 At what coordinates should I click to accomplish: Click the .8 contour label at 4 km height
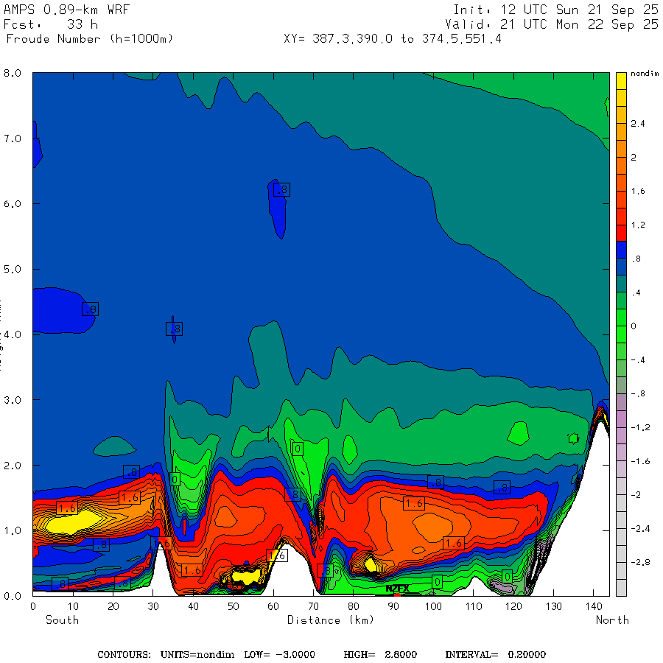pyautogui.click(x=174, y=329)
